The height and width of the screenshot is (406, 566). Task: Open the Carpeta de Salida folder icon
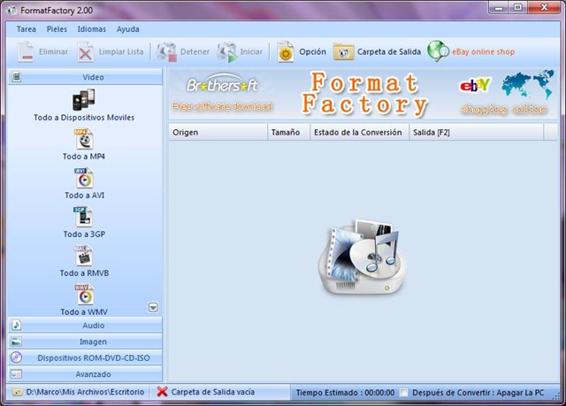point(343,52)
